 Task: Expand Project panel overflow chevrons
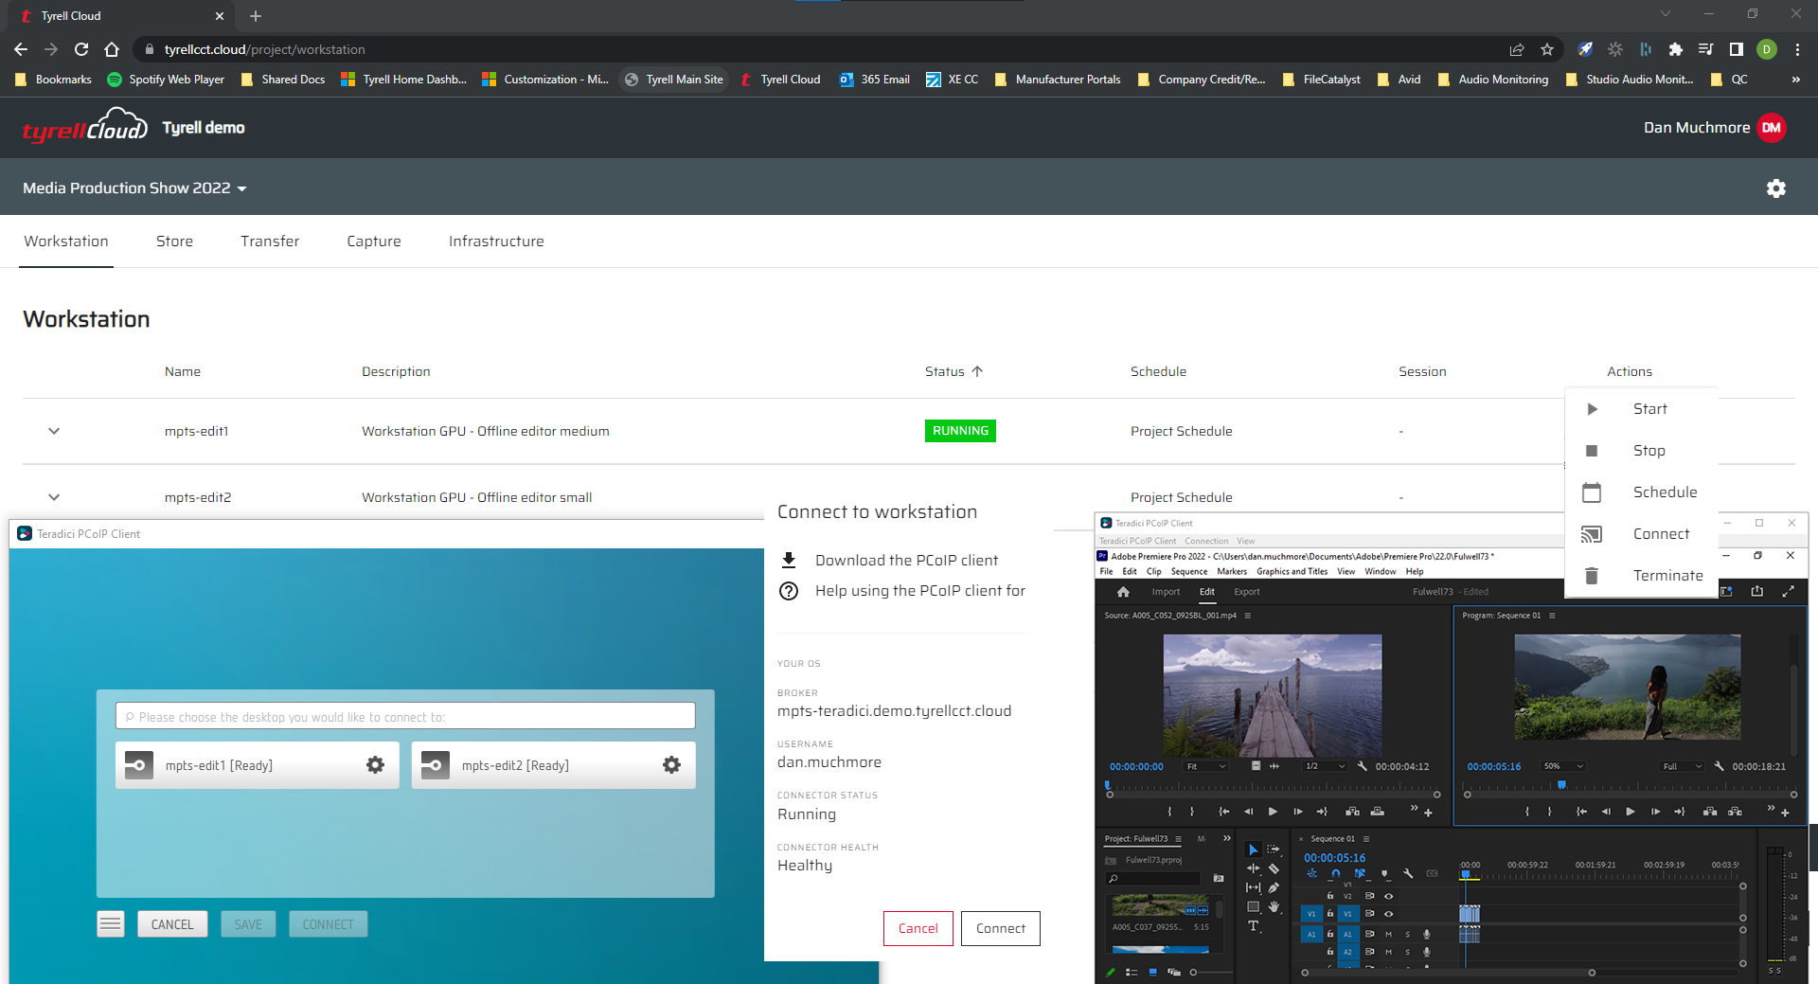click(1227, 839)
